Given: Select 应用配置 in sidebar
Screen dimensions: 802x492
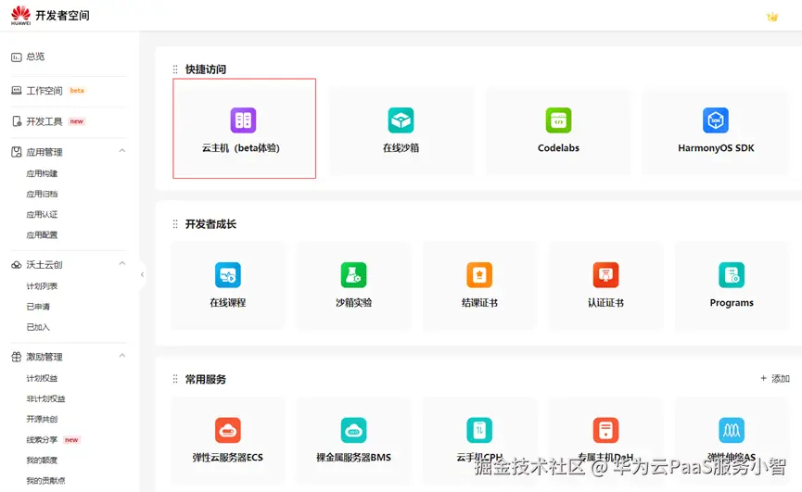Looking at the screenshot, I should [x=42, y=235].
